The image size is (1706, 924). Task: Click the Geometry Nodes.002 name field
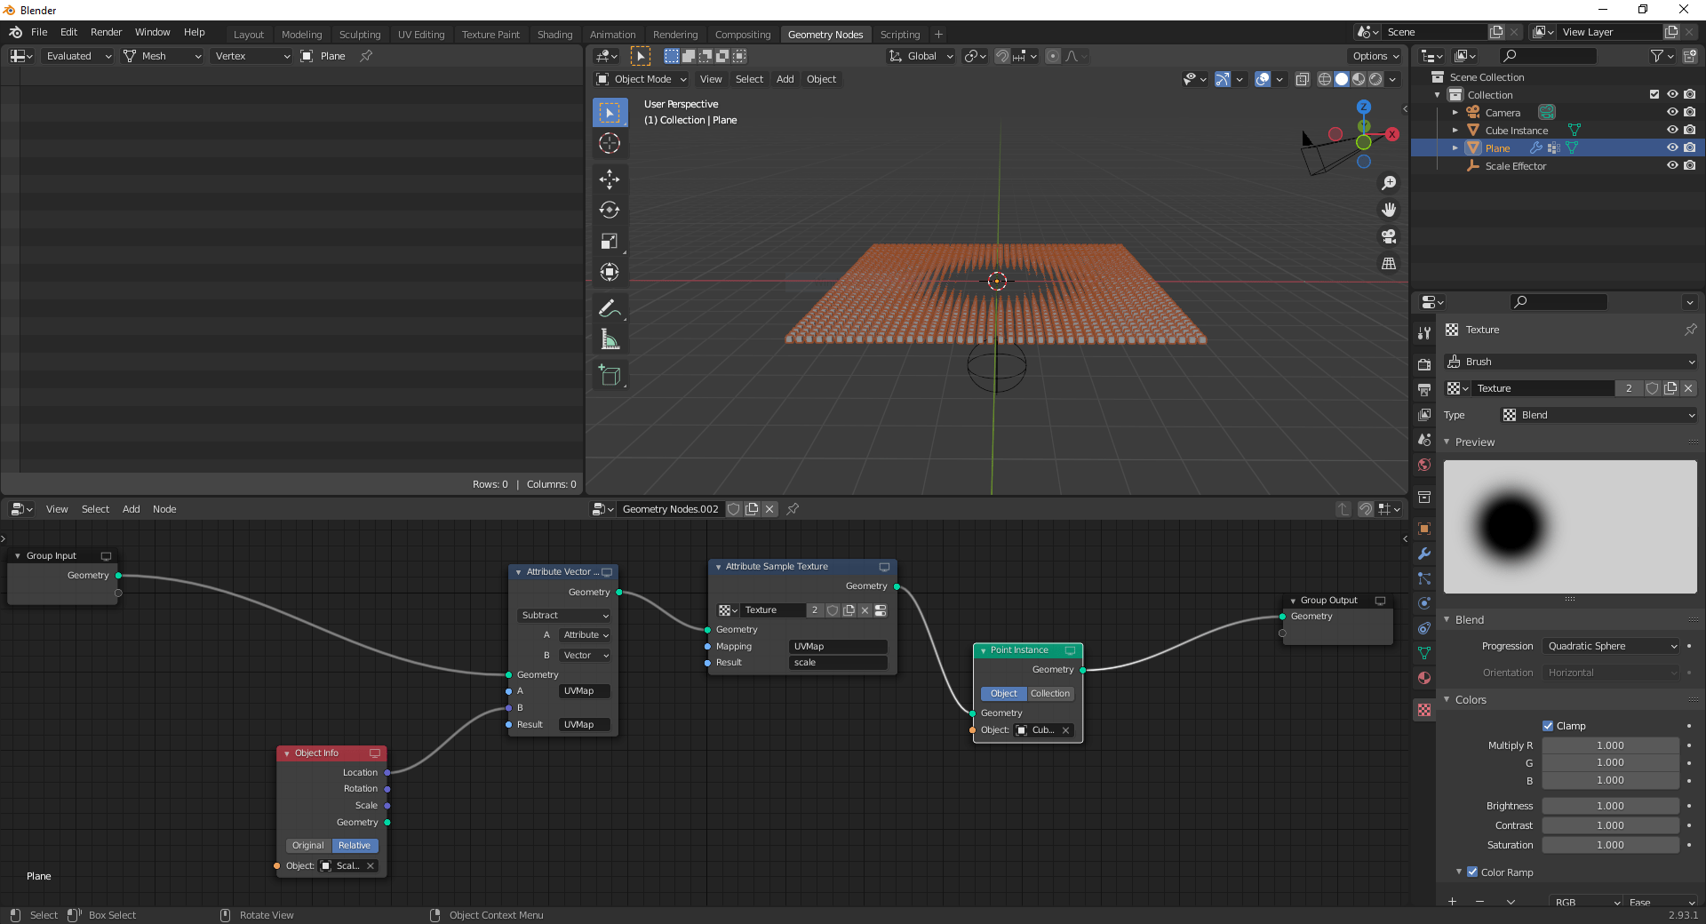670,509
